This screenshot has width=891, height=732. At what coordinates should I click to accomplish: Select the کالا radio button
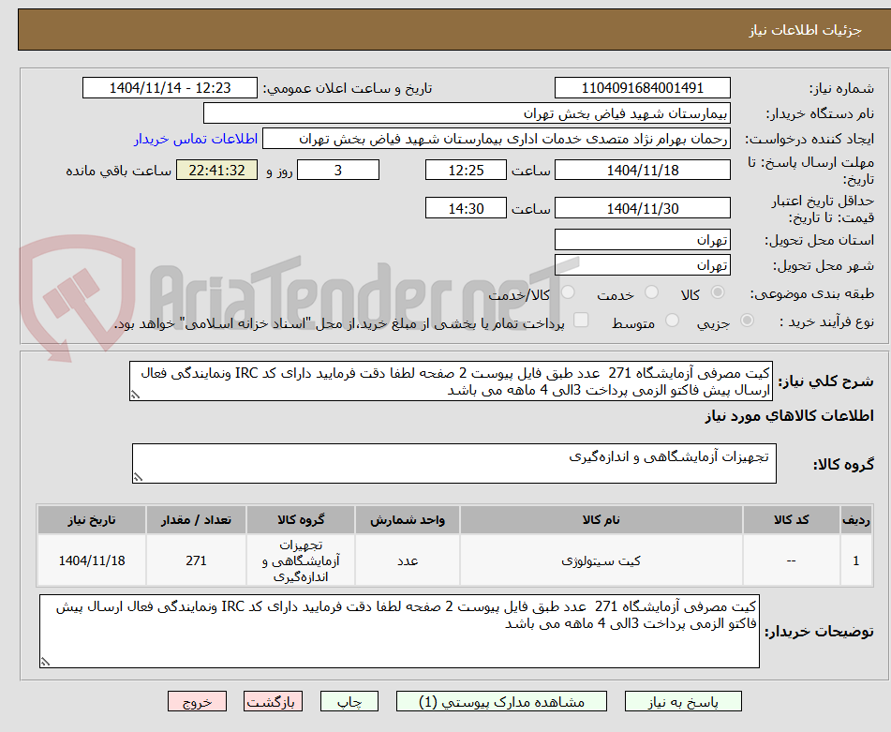point(718,292)
